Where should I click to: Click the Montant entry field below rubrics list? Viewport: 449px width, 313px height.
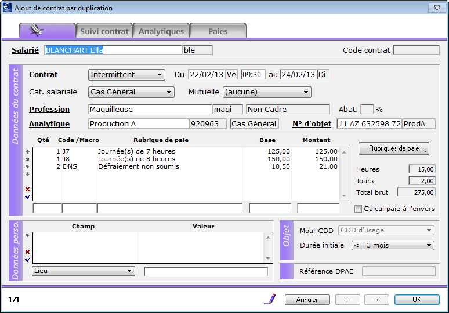[x=318, y=208]
